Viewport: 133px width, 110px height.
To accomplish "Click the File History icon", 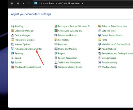I will [x=56, y=40].
